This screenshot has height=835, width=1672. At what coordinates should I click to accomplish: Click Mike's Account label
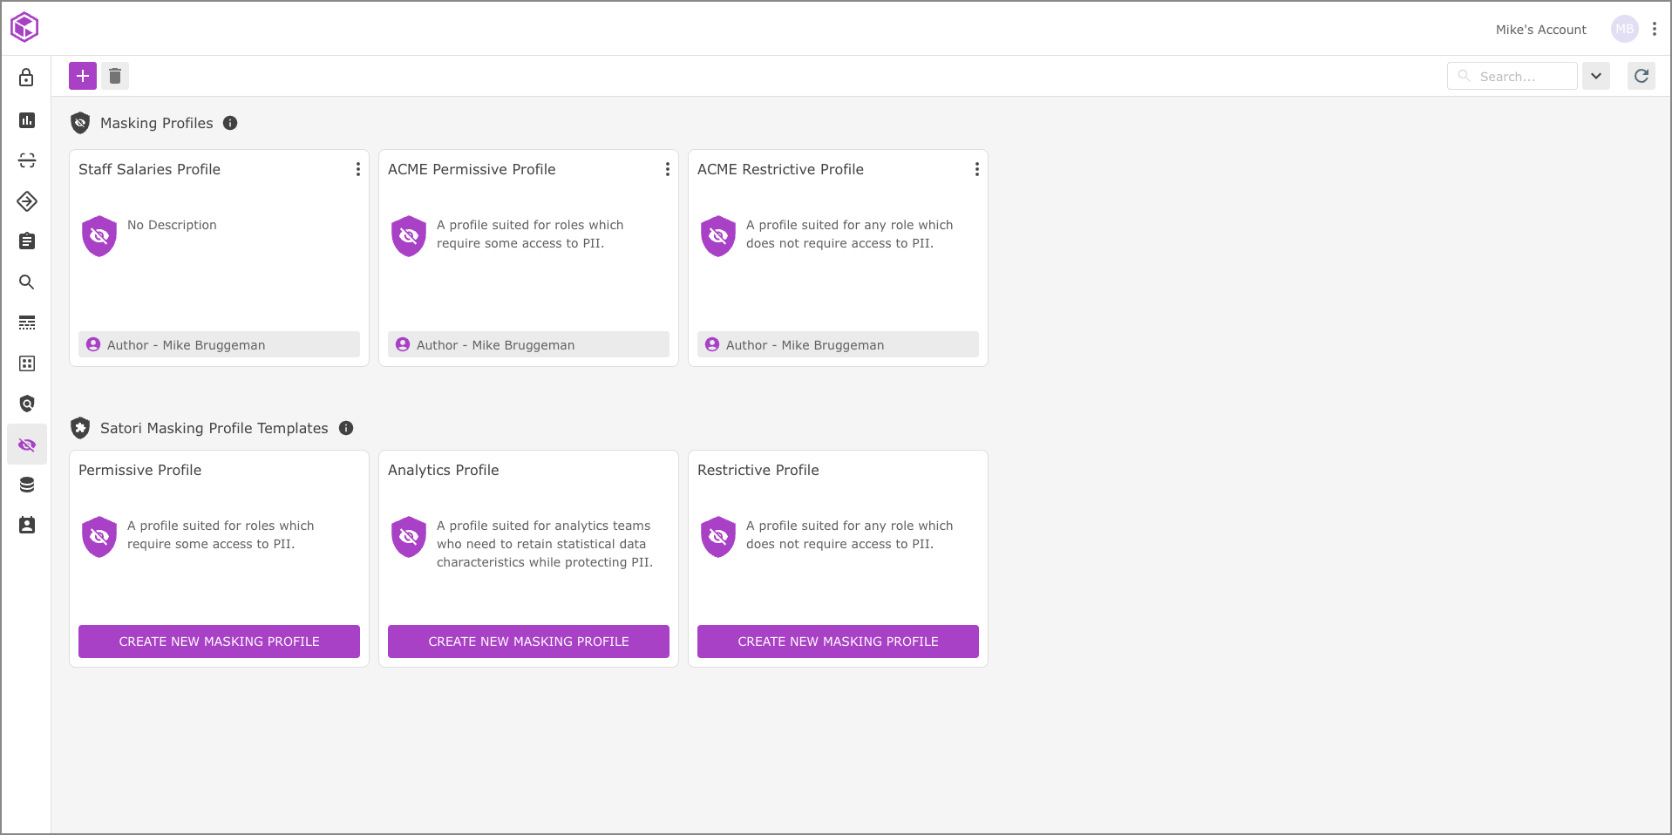tap(1541, 30)
